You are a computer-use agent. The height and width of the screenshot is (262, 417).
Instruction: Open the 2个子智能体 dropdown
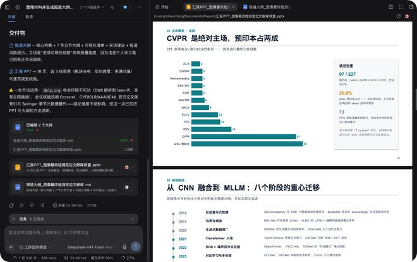(92, 7)
